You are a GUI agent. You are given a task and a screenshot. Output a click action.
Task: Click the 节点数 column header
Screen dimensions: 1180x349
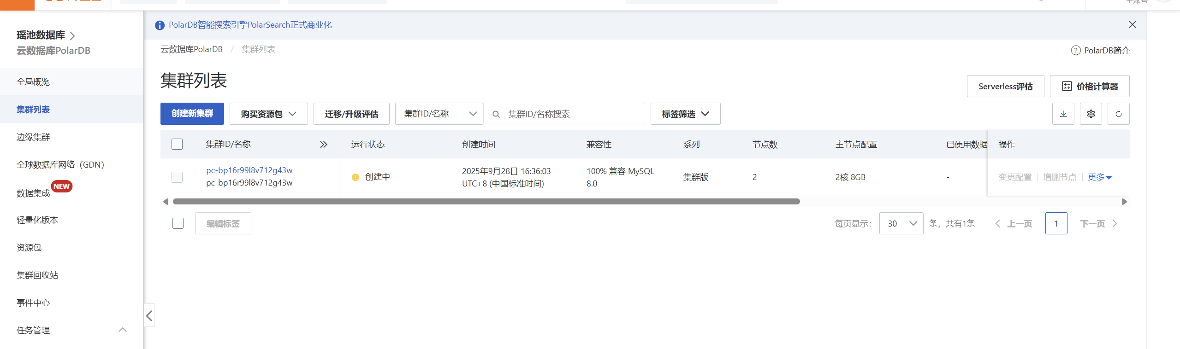765,145
